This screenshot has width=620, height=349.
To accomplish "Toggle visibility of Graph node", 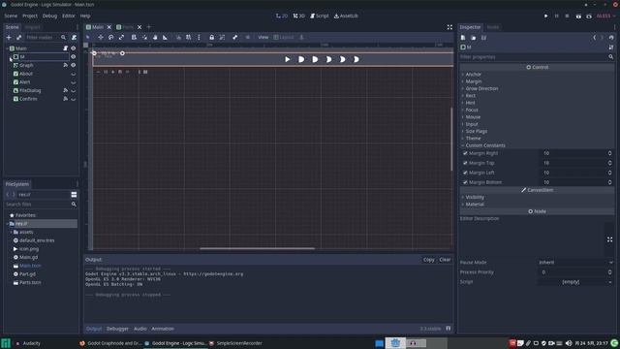I will click(x=74, y=65).
